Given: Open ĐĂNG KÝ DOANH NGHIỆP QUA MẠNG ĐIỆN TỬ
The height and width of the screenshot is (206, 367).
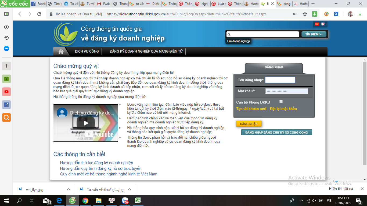Looking at the screenshot, I should (146, 51).
